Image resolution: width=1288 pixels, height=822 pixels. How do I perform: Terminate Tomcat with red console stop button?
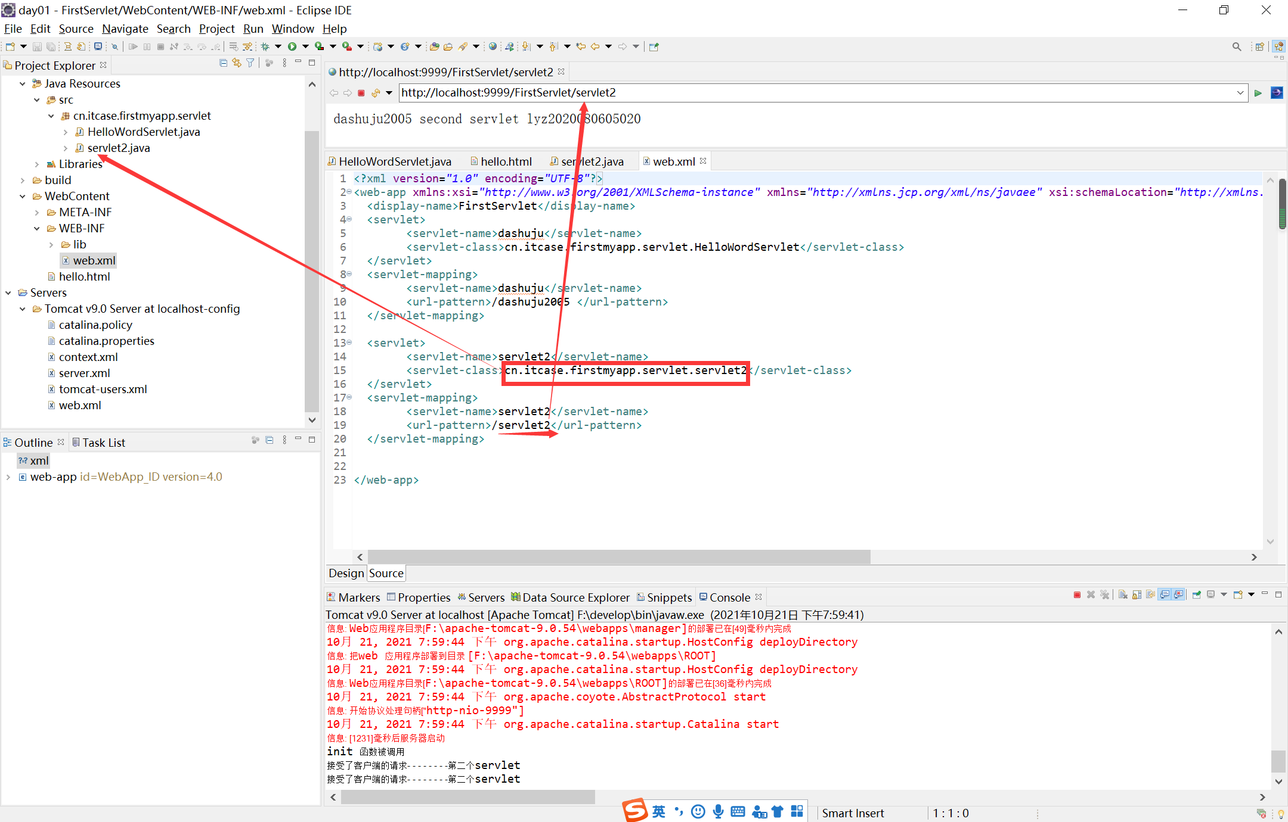[1077, 594]
